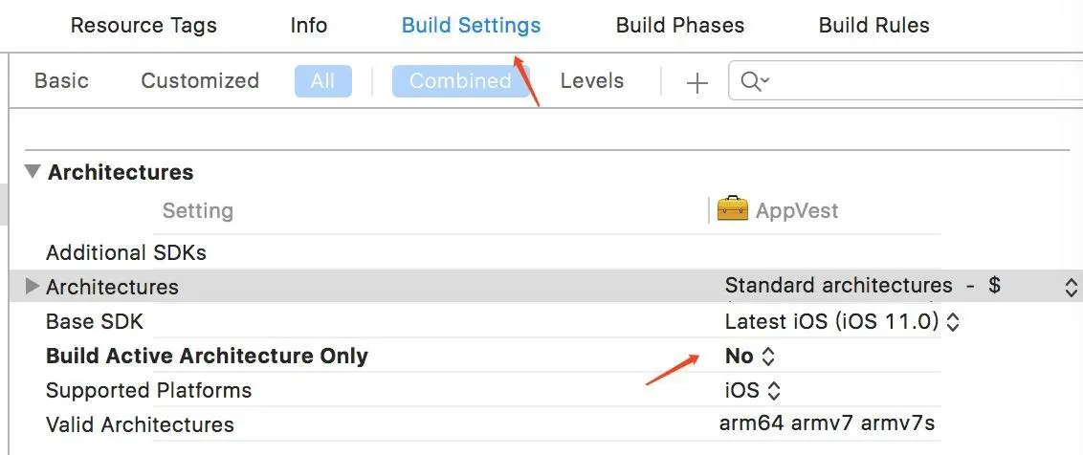The width and height of the screenshot is (1083, 455).
Task: Open Standard architectures stepper arrows
Action: coord(1071,287)
